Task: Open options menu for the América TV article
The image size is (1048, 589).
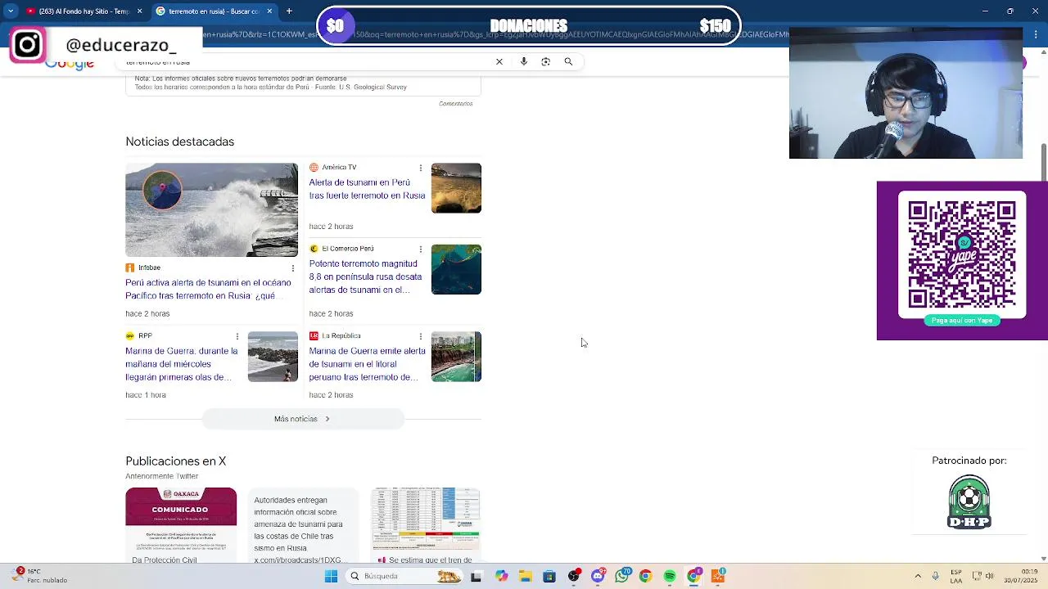Action: click(421, 168)
